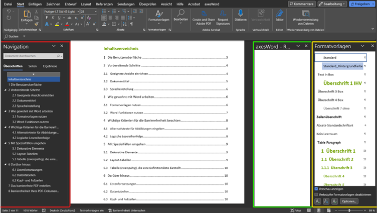Open the axesWord ribbon tab

coord(212,4)
